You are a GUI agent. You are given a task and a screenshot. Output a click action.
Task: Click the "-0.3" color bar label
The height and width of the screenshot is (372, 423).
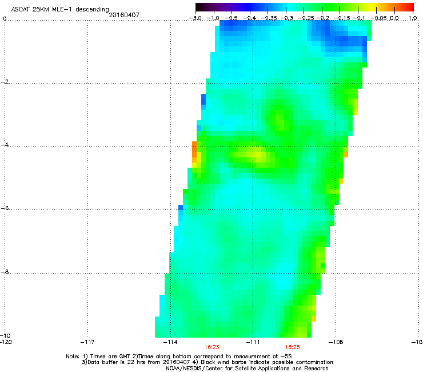287,18
